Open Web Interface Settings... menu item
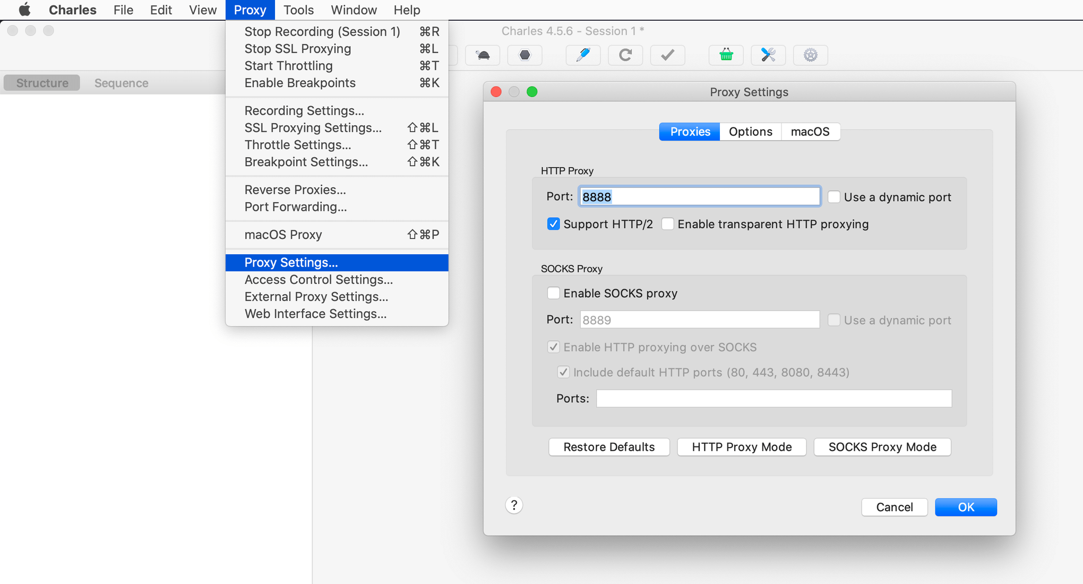Viewport: 1083px width, 584px height. coord(337,314)
